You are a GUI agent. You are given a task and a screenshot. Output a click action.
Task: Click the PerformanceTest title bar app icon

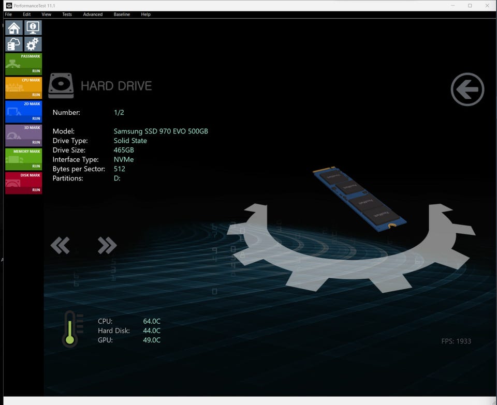click(x=9, y=6)
